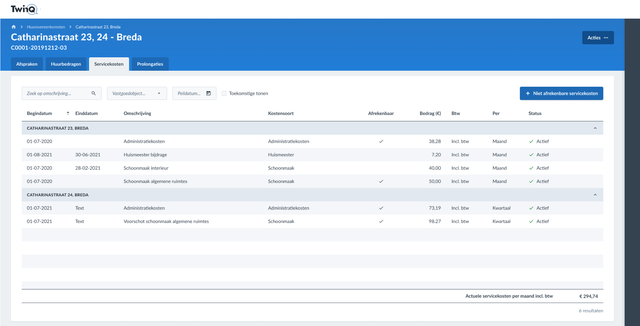
Task: Click the 30-06-2021 end date cell
Action: coord(88,155)
